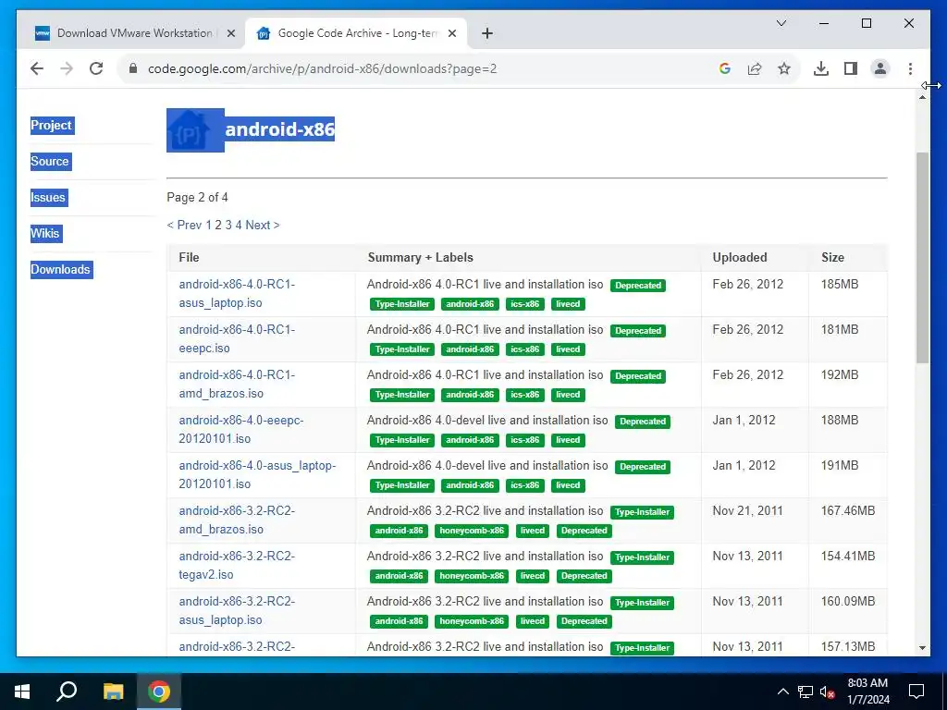This screenshot has height=710, width=947.
Task: Open File Explorer from taskbar
Action: 113,692
